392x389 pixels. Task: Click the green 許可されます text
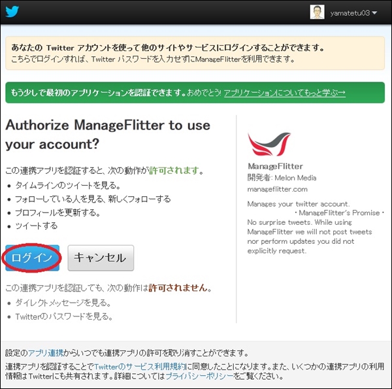tap(174, 171)
